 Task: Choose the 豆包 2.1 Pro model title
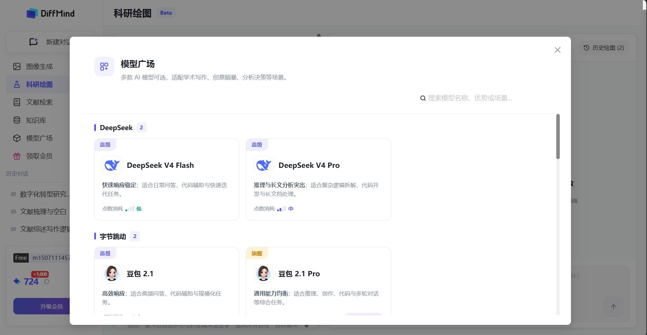299,274
